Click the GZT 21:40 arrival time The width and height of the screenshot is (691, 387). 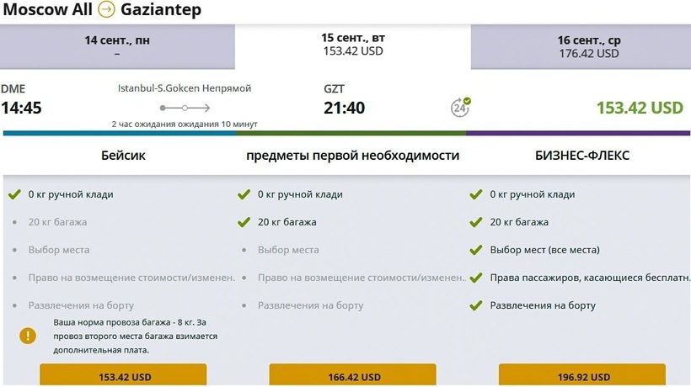[x=345, y=108]
